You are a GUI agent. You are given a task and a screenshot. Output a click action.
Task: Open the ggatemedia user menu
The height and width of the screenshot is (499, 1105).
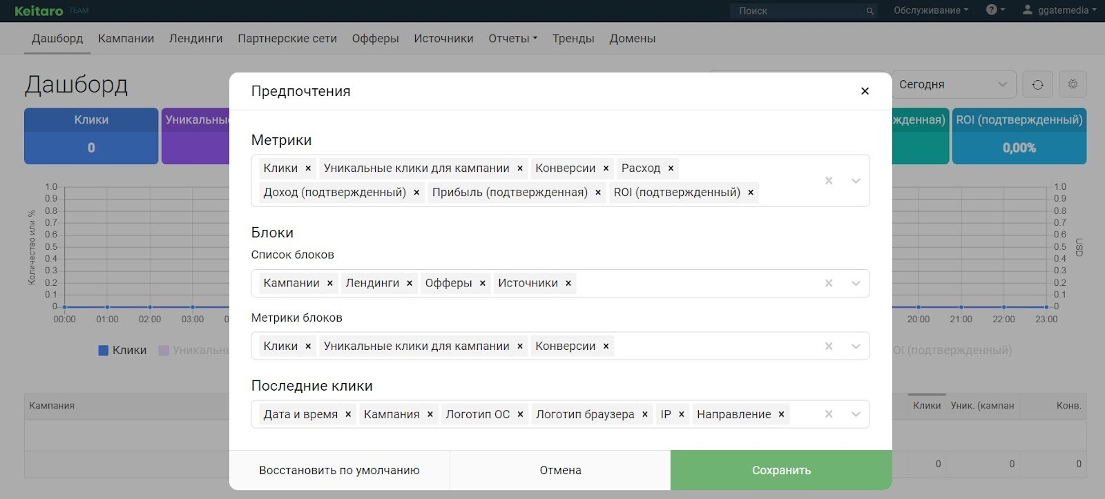(1060, 10)
